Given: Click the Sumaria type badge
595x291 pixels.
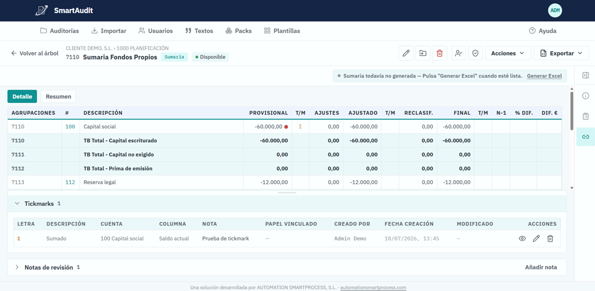Looking at the screenshot, I should 174,57.
